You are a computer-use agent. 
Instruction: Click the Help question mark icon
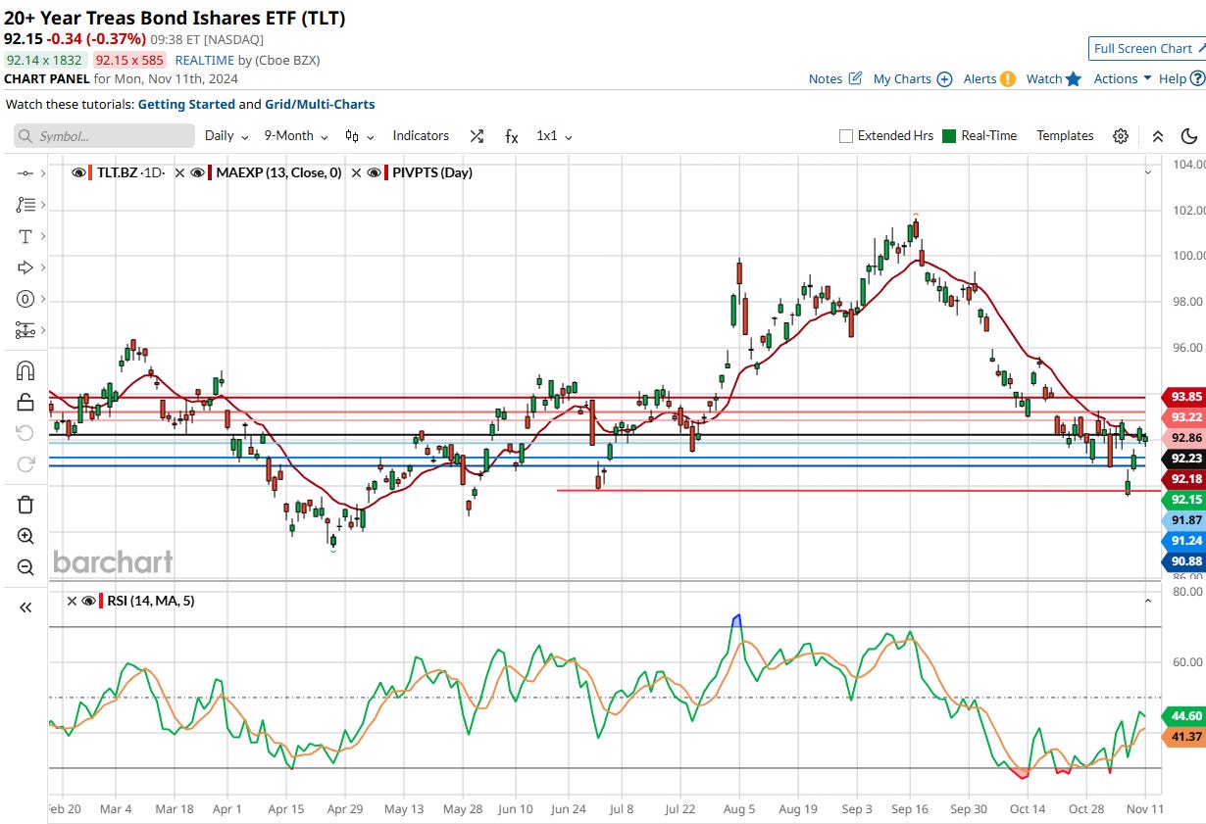coord(1197,78)
